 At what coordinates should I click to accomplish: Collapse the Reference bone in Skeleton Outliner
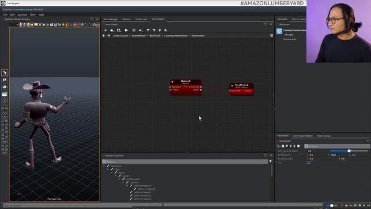(x=104, y=166)
